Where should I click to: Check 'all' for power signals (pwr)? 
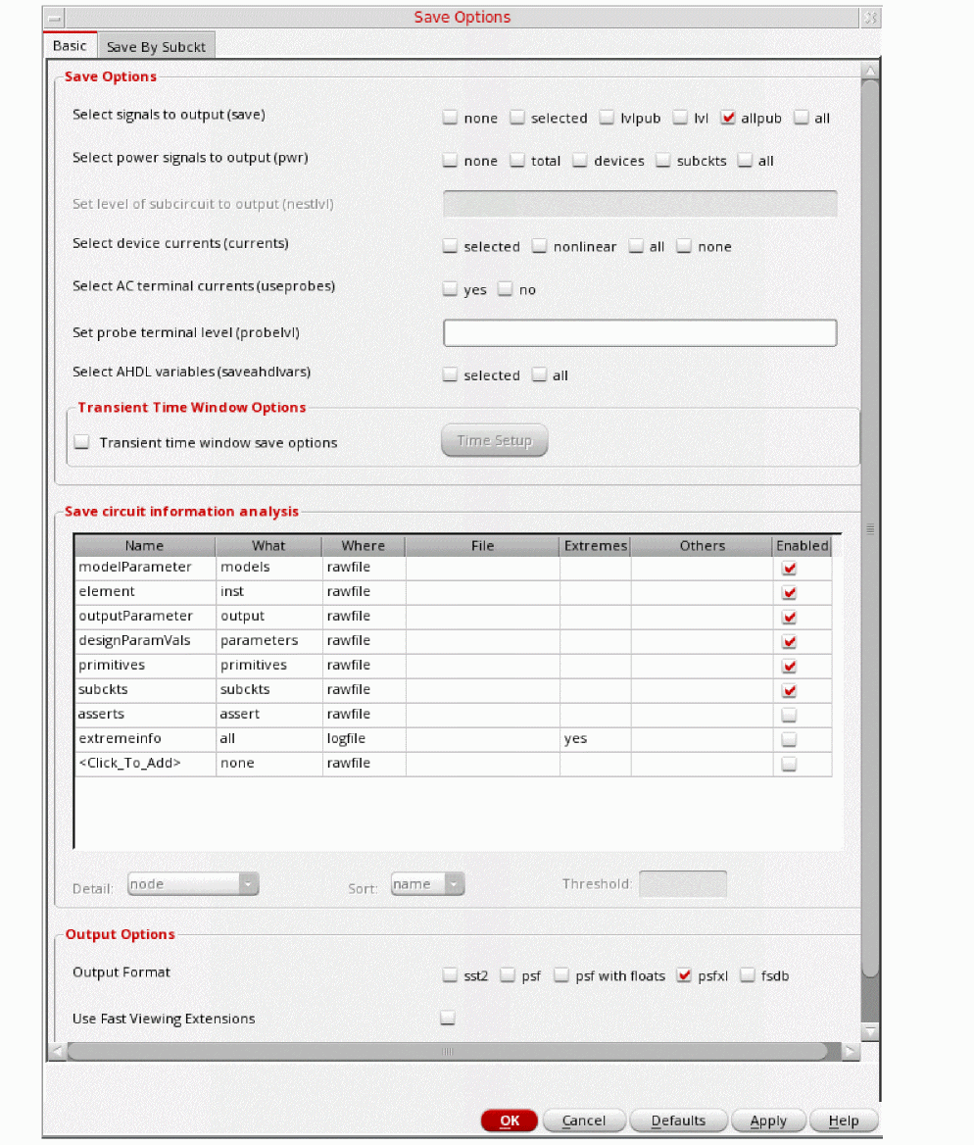pyautogui.click(x=745, y=160)
